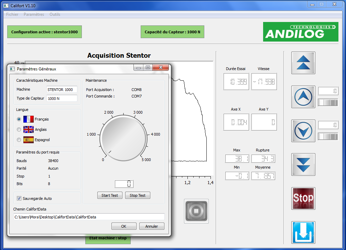Click the single down arrow jog button
The width and height of the screenshot is (346, 250).
click(303, 130)
